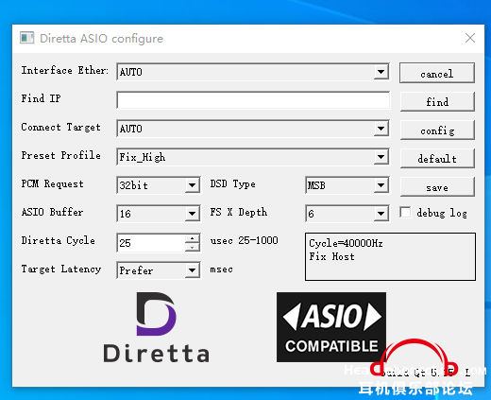Click the default button
Screen dimensions: 491x400
(437, 158)
